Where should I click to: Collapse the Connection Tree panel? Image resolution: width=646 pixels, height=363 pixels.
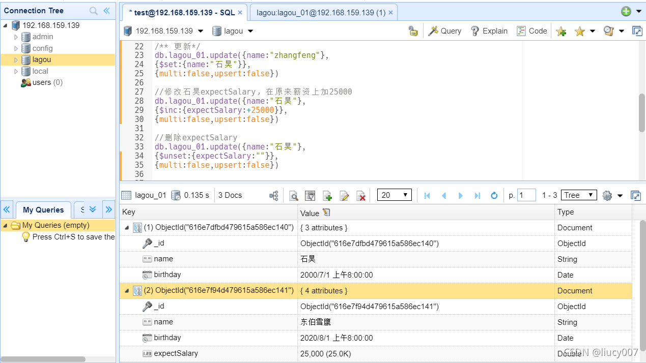tap(106, 11)
